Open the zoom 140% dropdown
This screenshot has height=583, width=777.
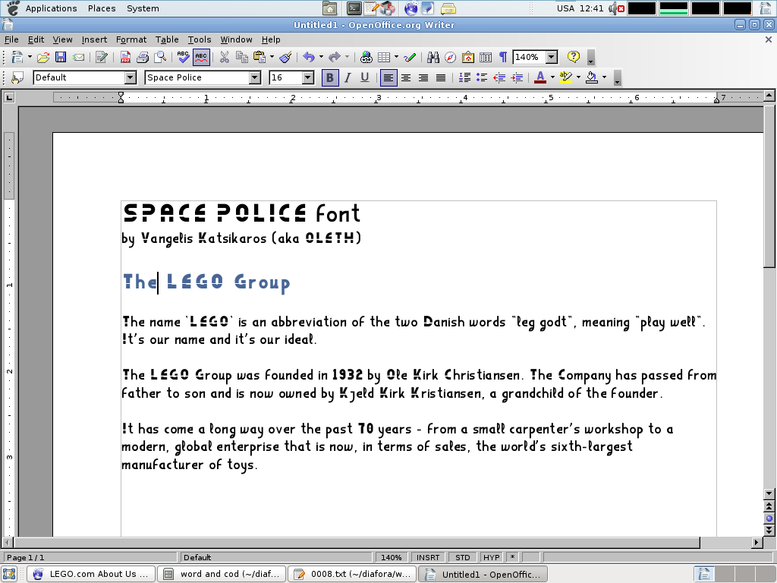tap(552, 58)
